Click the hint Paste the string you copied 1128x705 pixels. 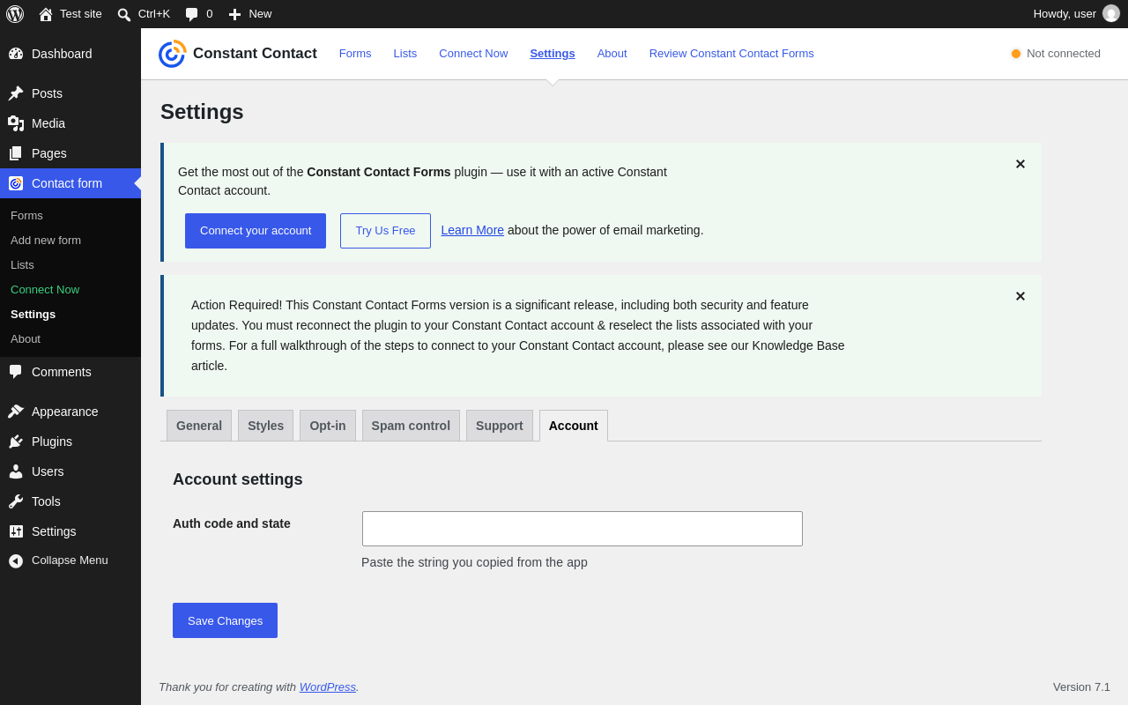pyautogui.click(x=474, y=562)
